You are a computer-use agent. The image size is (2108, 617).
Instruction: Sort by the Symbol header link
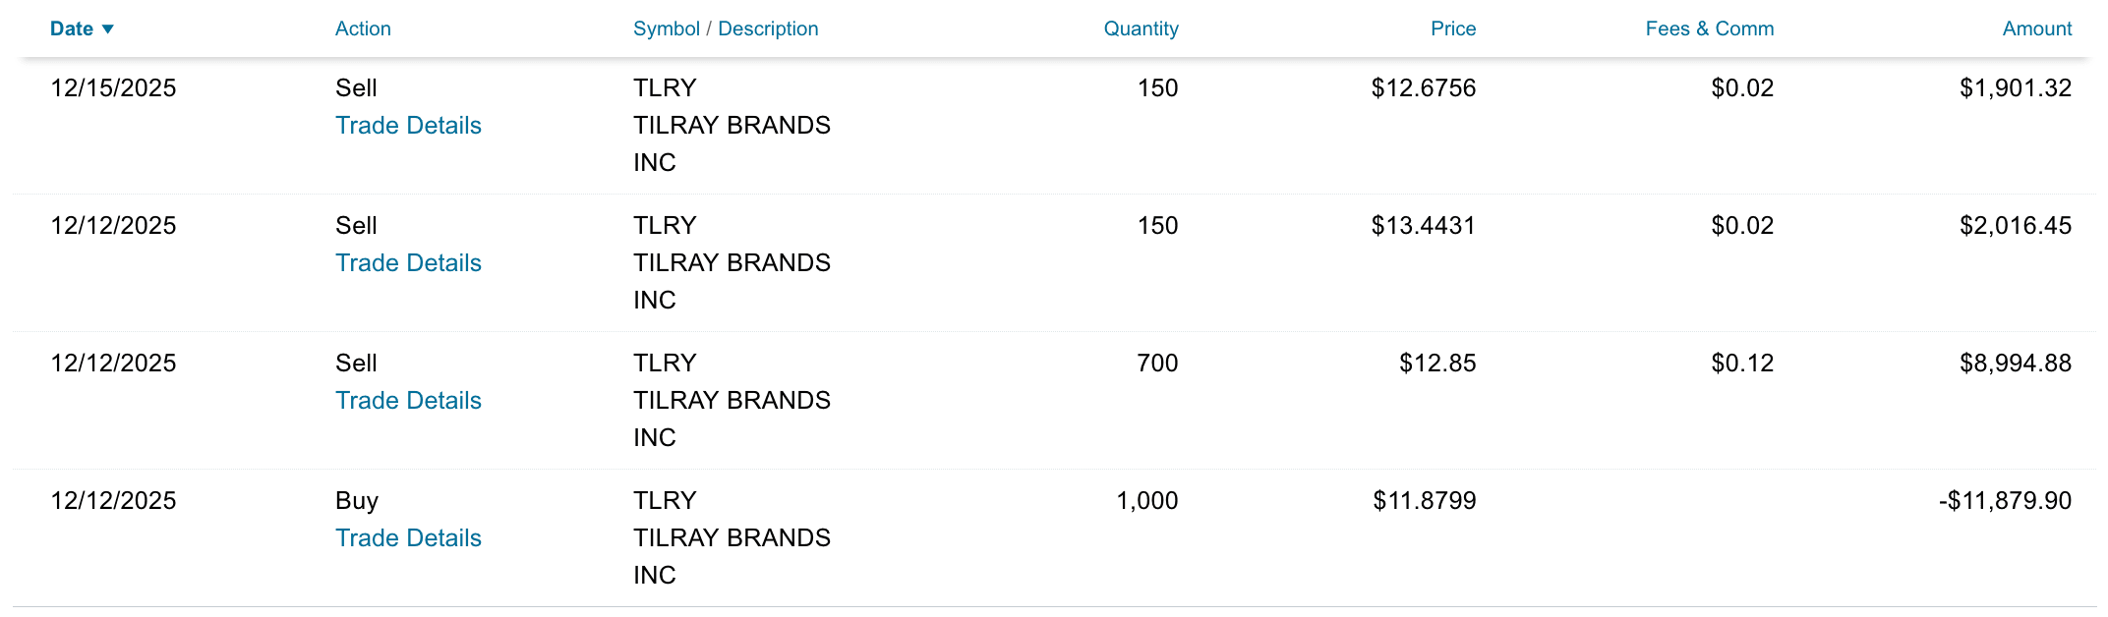[666, 29]
